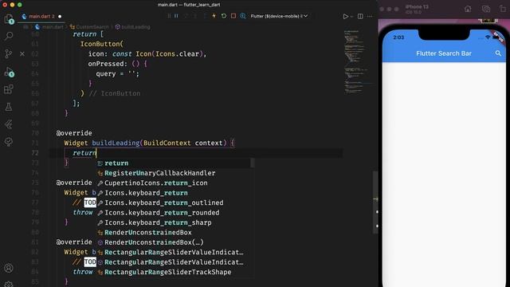The image size is (510, 287).
Task: Stop the debug session with red square
Action: (x=233, y=16)
